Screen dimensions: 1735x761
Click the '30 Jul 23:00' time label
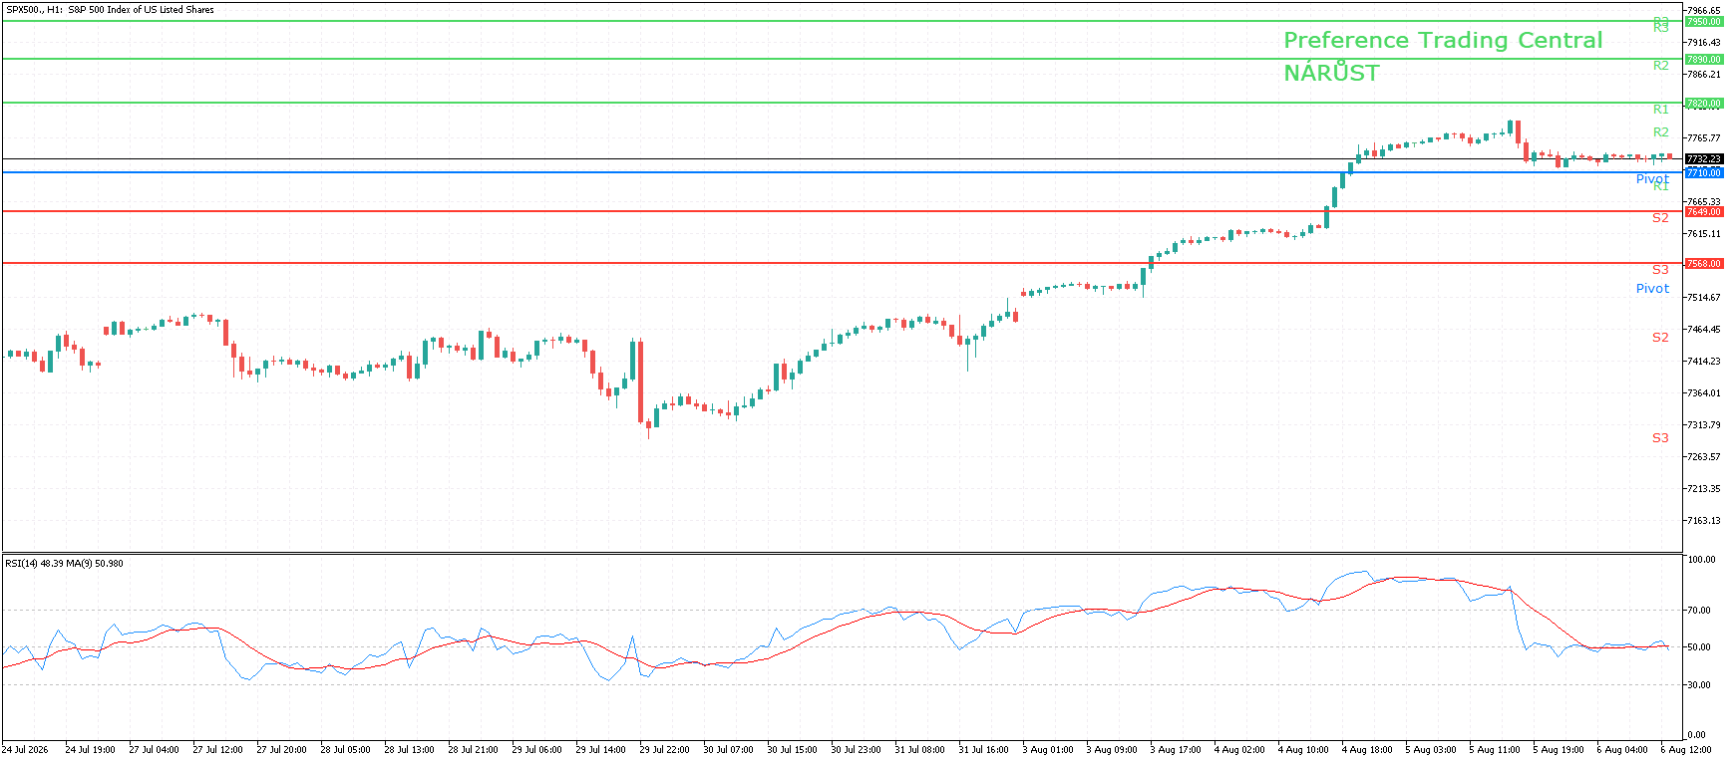pos(856,750)
